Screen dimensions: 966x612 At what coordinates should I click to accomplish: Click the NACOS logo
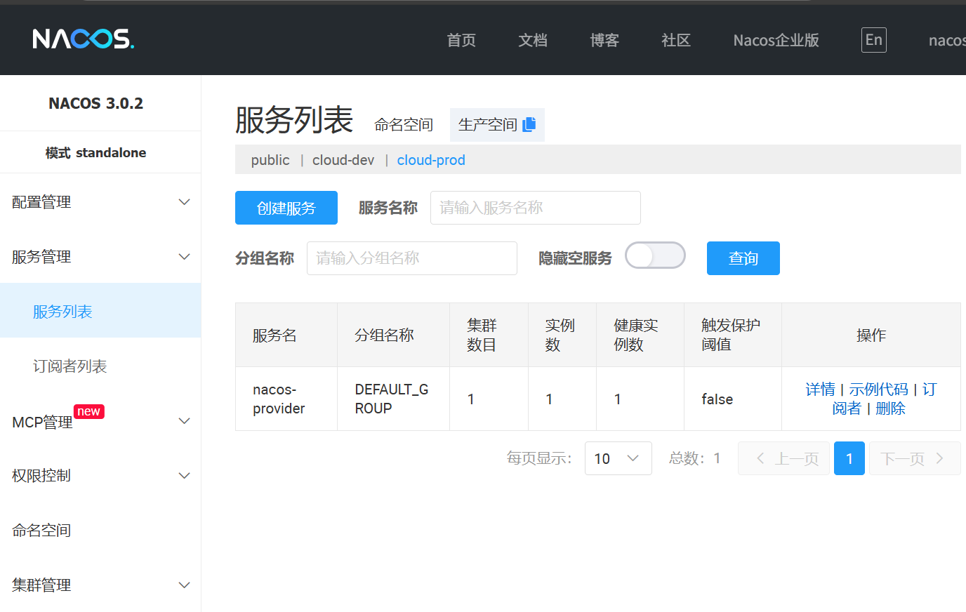click(x=83, y=39)
